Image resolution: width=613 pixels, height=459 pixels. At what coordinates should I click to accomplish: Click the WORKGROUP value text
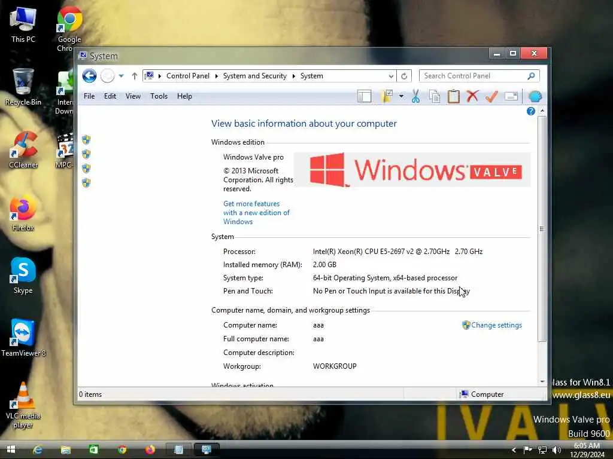pyautogui.click(x=335, y=366)
